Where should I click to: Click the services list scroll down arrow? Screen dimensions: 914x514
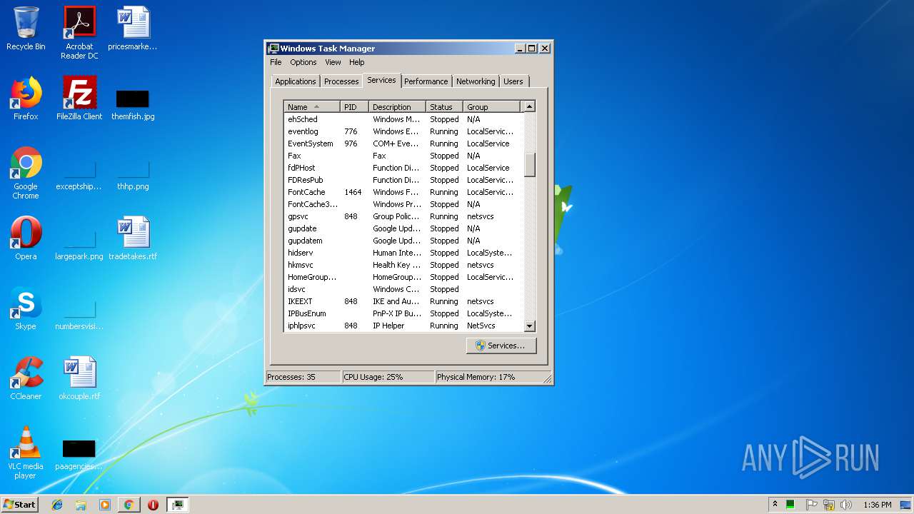coord(529,326)
